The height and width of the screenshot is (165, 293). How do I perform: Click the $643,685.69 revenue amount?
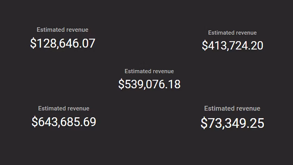coord(64,122)
